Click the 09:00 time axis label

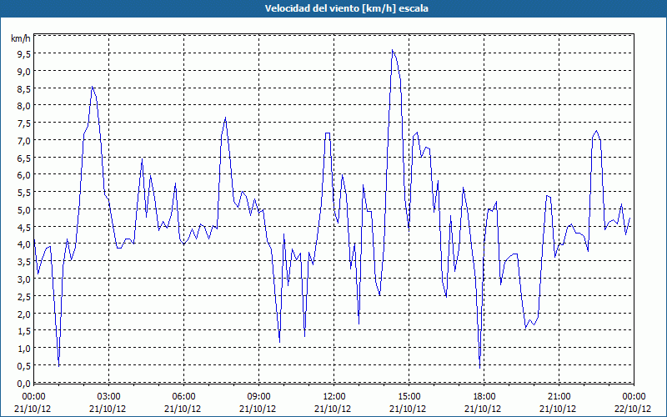(x=258, y=397)
